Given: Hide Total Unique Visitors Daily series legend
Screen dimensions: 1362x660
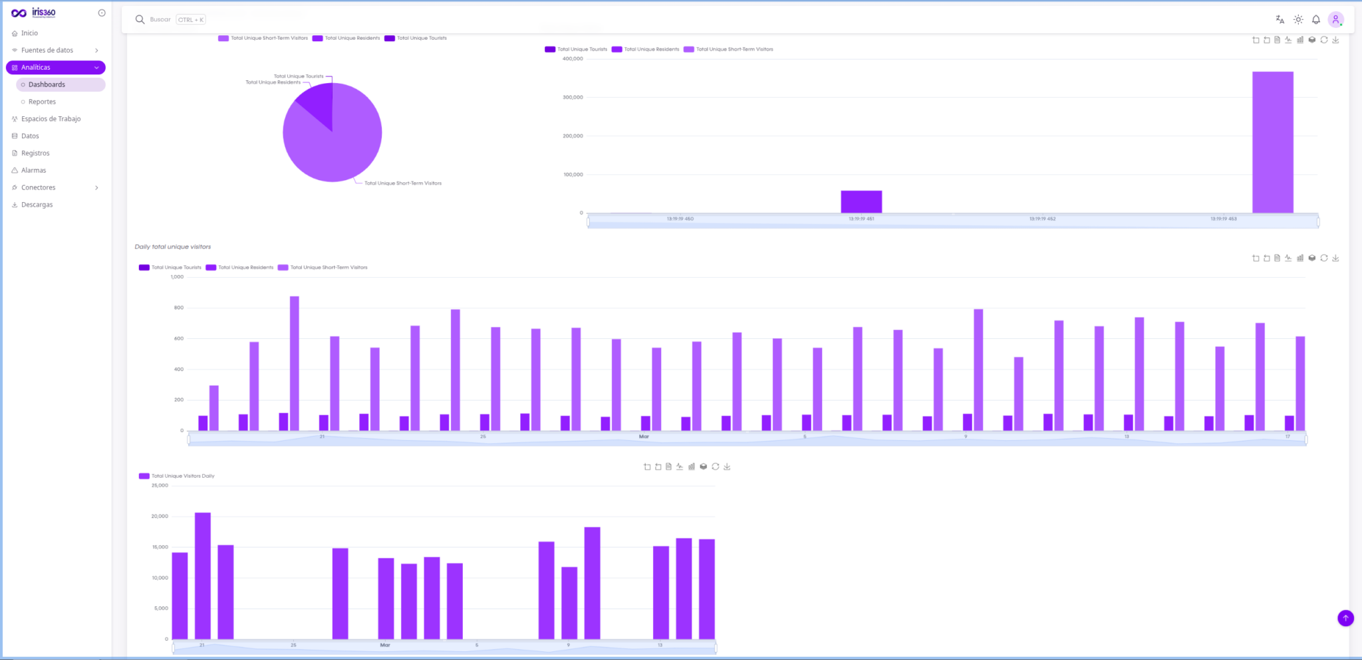Looking at the screenshot, I should 177,476.
